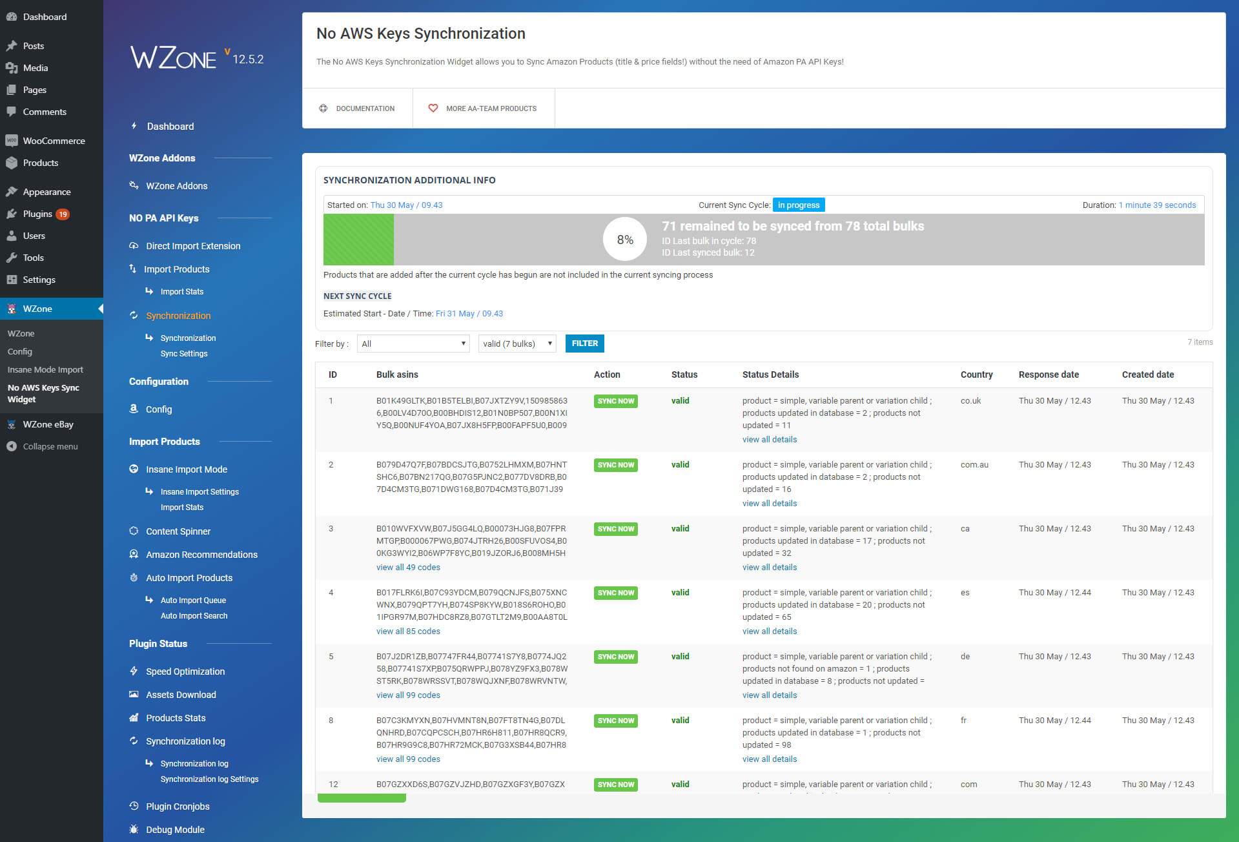The image size is (1239, 842).
Task: Click the documentation lifebuoy icon
Action: [323, 108]
